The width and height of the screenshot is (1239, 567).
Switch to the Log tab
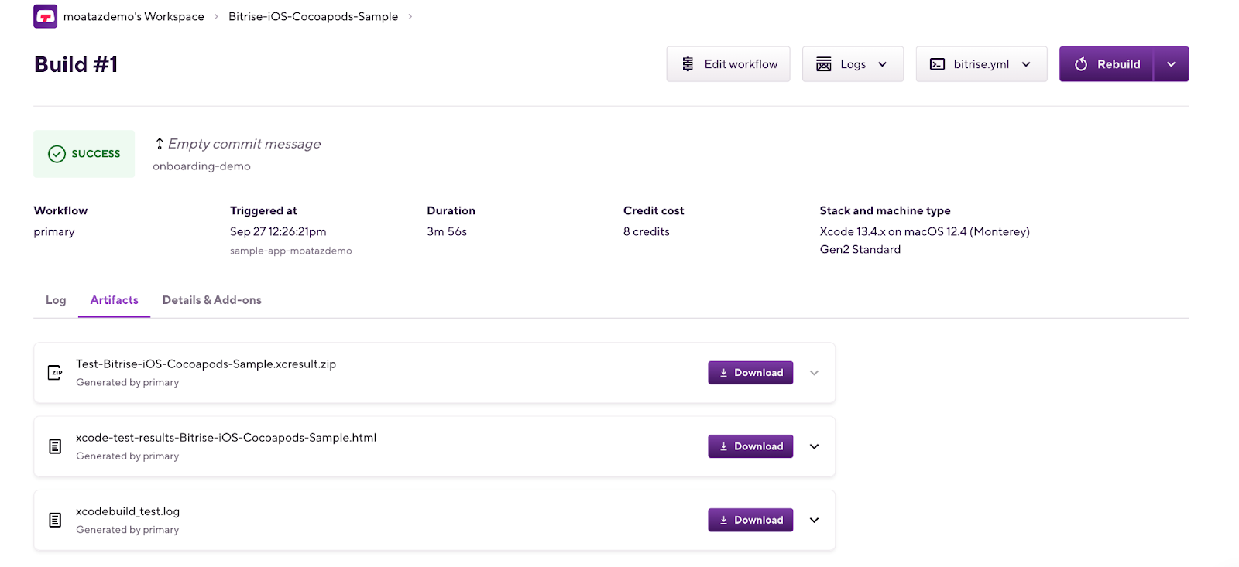coord(56,300)
